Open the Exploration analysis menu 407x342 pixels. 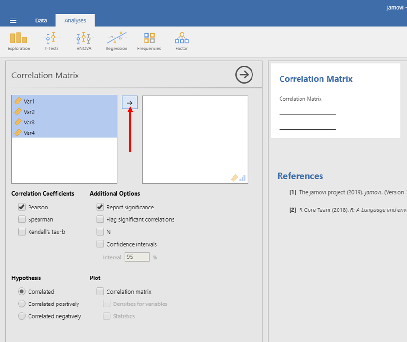19,41
